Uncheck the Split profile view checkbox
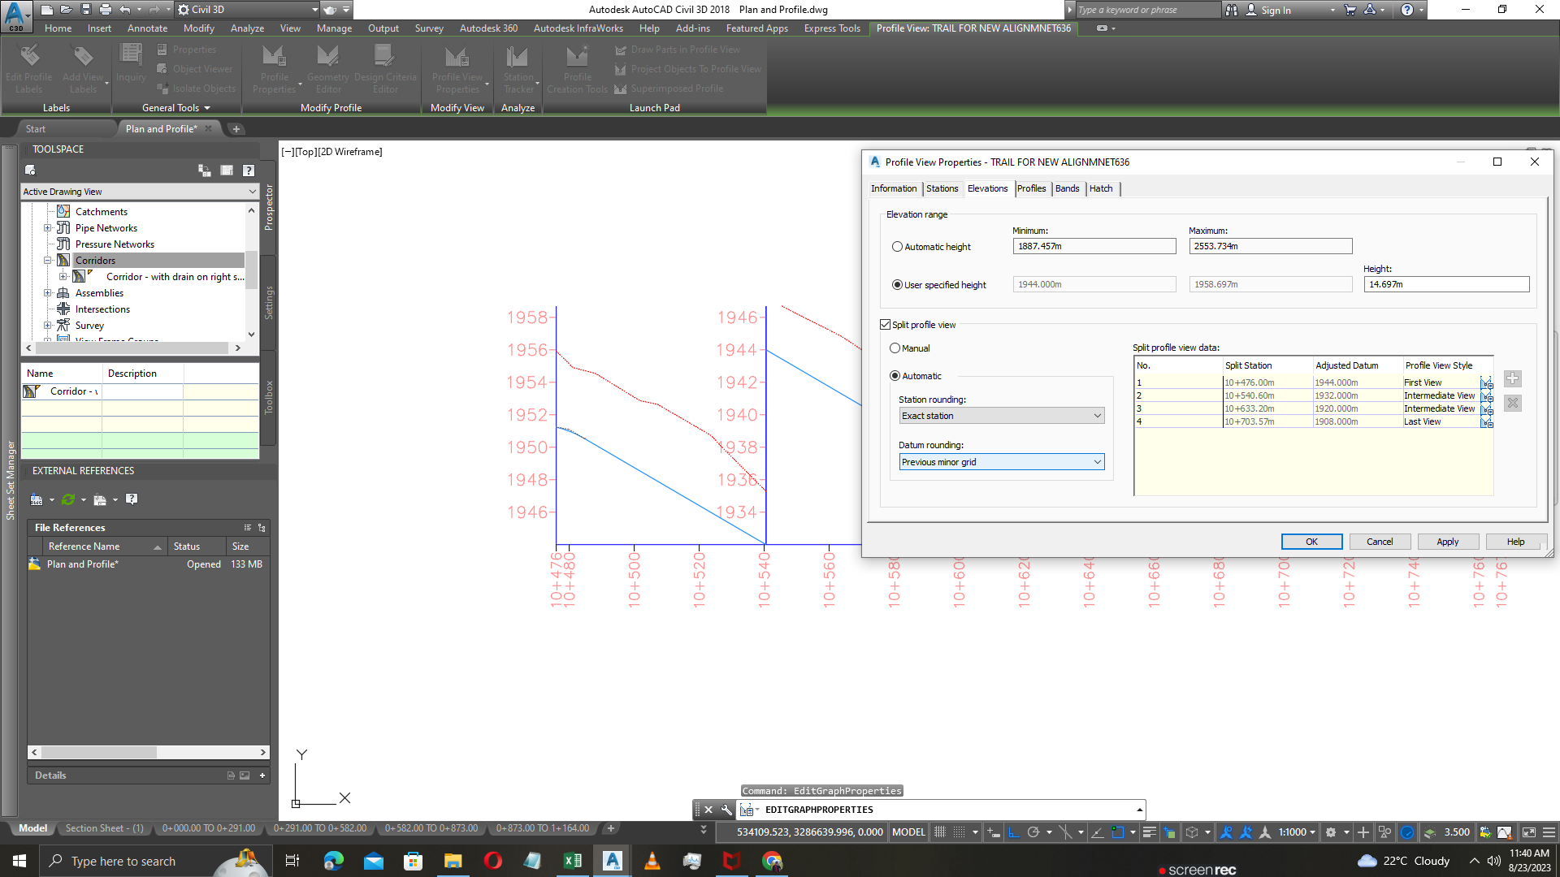1560x877 pixels. [x=886, y=324]
